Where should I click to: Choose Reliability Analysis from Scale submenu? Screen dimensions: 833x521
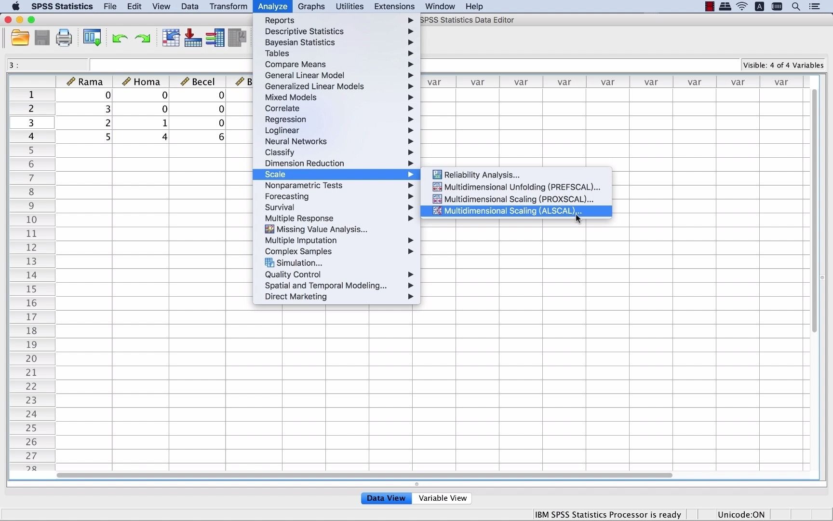(516, 175)
